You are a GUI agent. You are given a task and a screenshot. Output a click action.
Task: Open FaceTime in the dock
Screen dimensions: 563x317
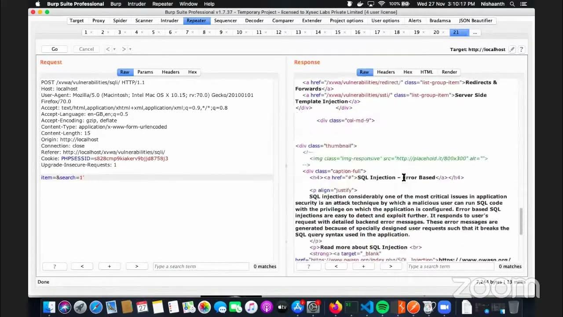[x=235, y=307]
